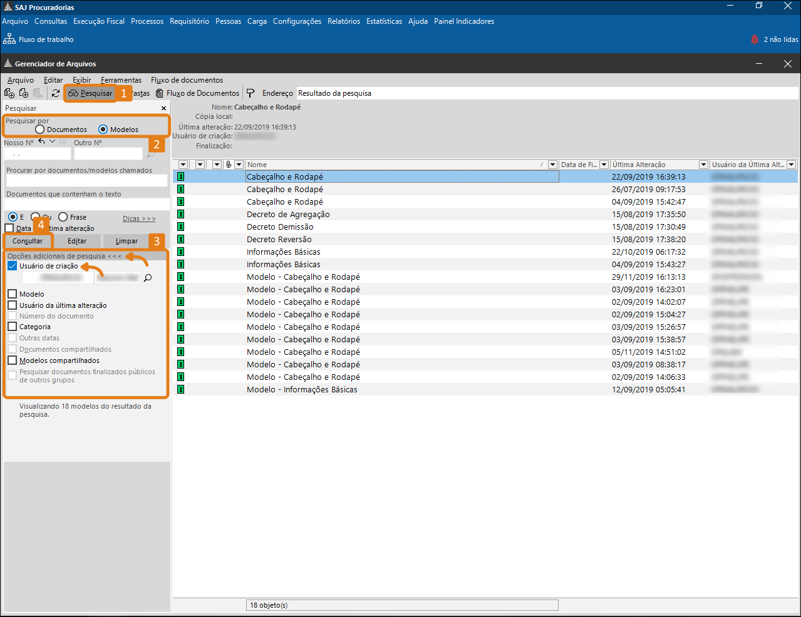This screenshot has height=617, width=801.
Task: Click the Pesquisar binoculars toolbar button
Action: click(91, 93)
